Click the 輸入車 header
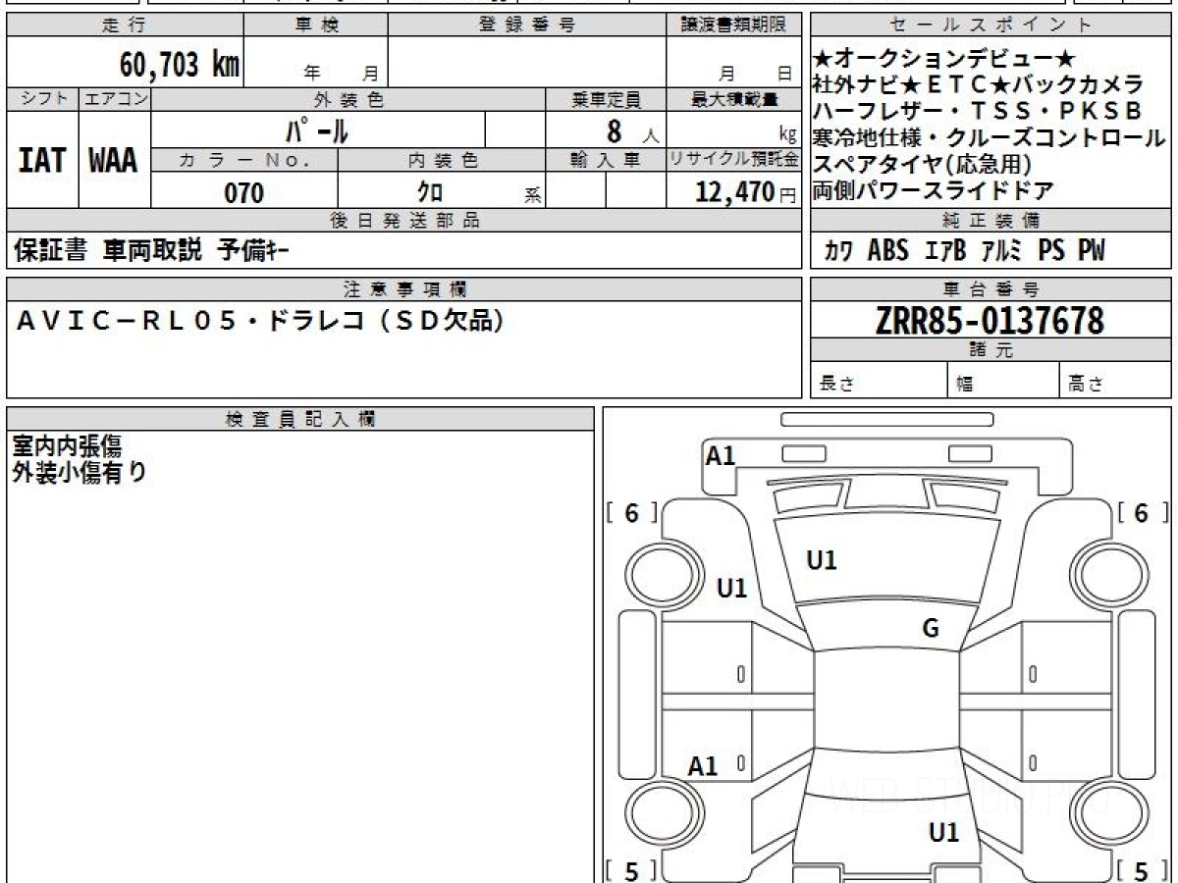This screenshot has height=883, width=1178. pyautogui.click(x=606, y=160)
